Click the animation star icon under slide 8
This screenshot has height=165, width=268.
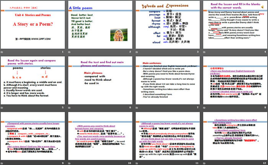[204, 108]
